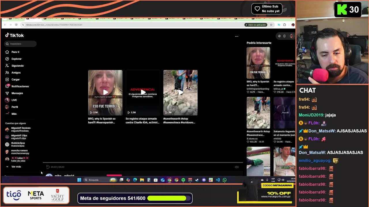
Task: Open followed account Migueluff Clips
Action: [16, 137]
